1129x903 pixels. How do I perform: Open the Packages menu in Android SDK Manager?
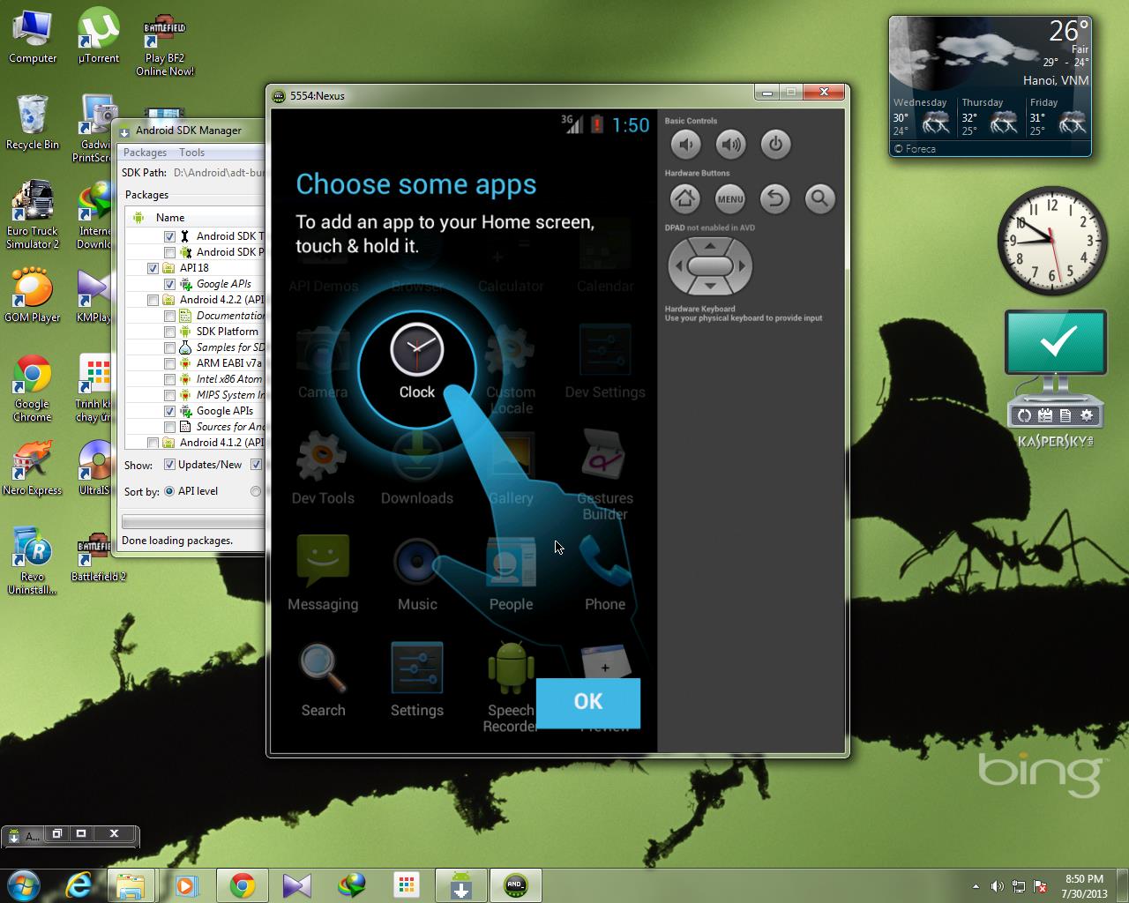click(145, 153)
